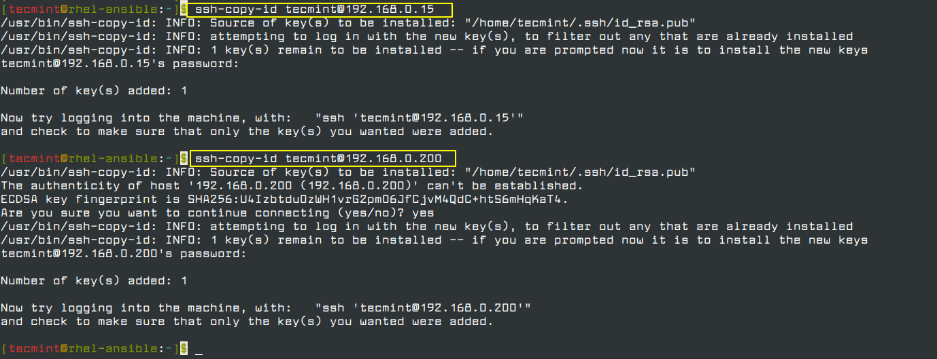This screenshot has width=937, height=359.
Task: Click the highlighted ssh-copy-id tecmint@192.168.0.200 command
Action: point(318,159)
